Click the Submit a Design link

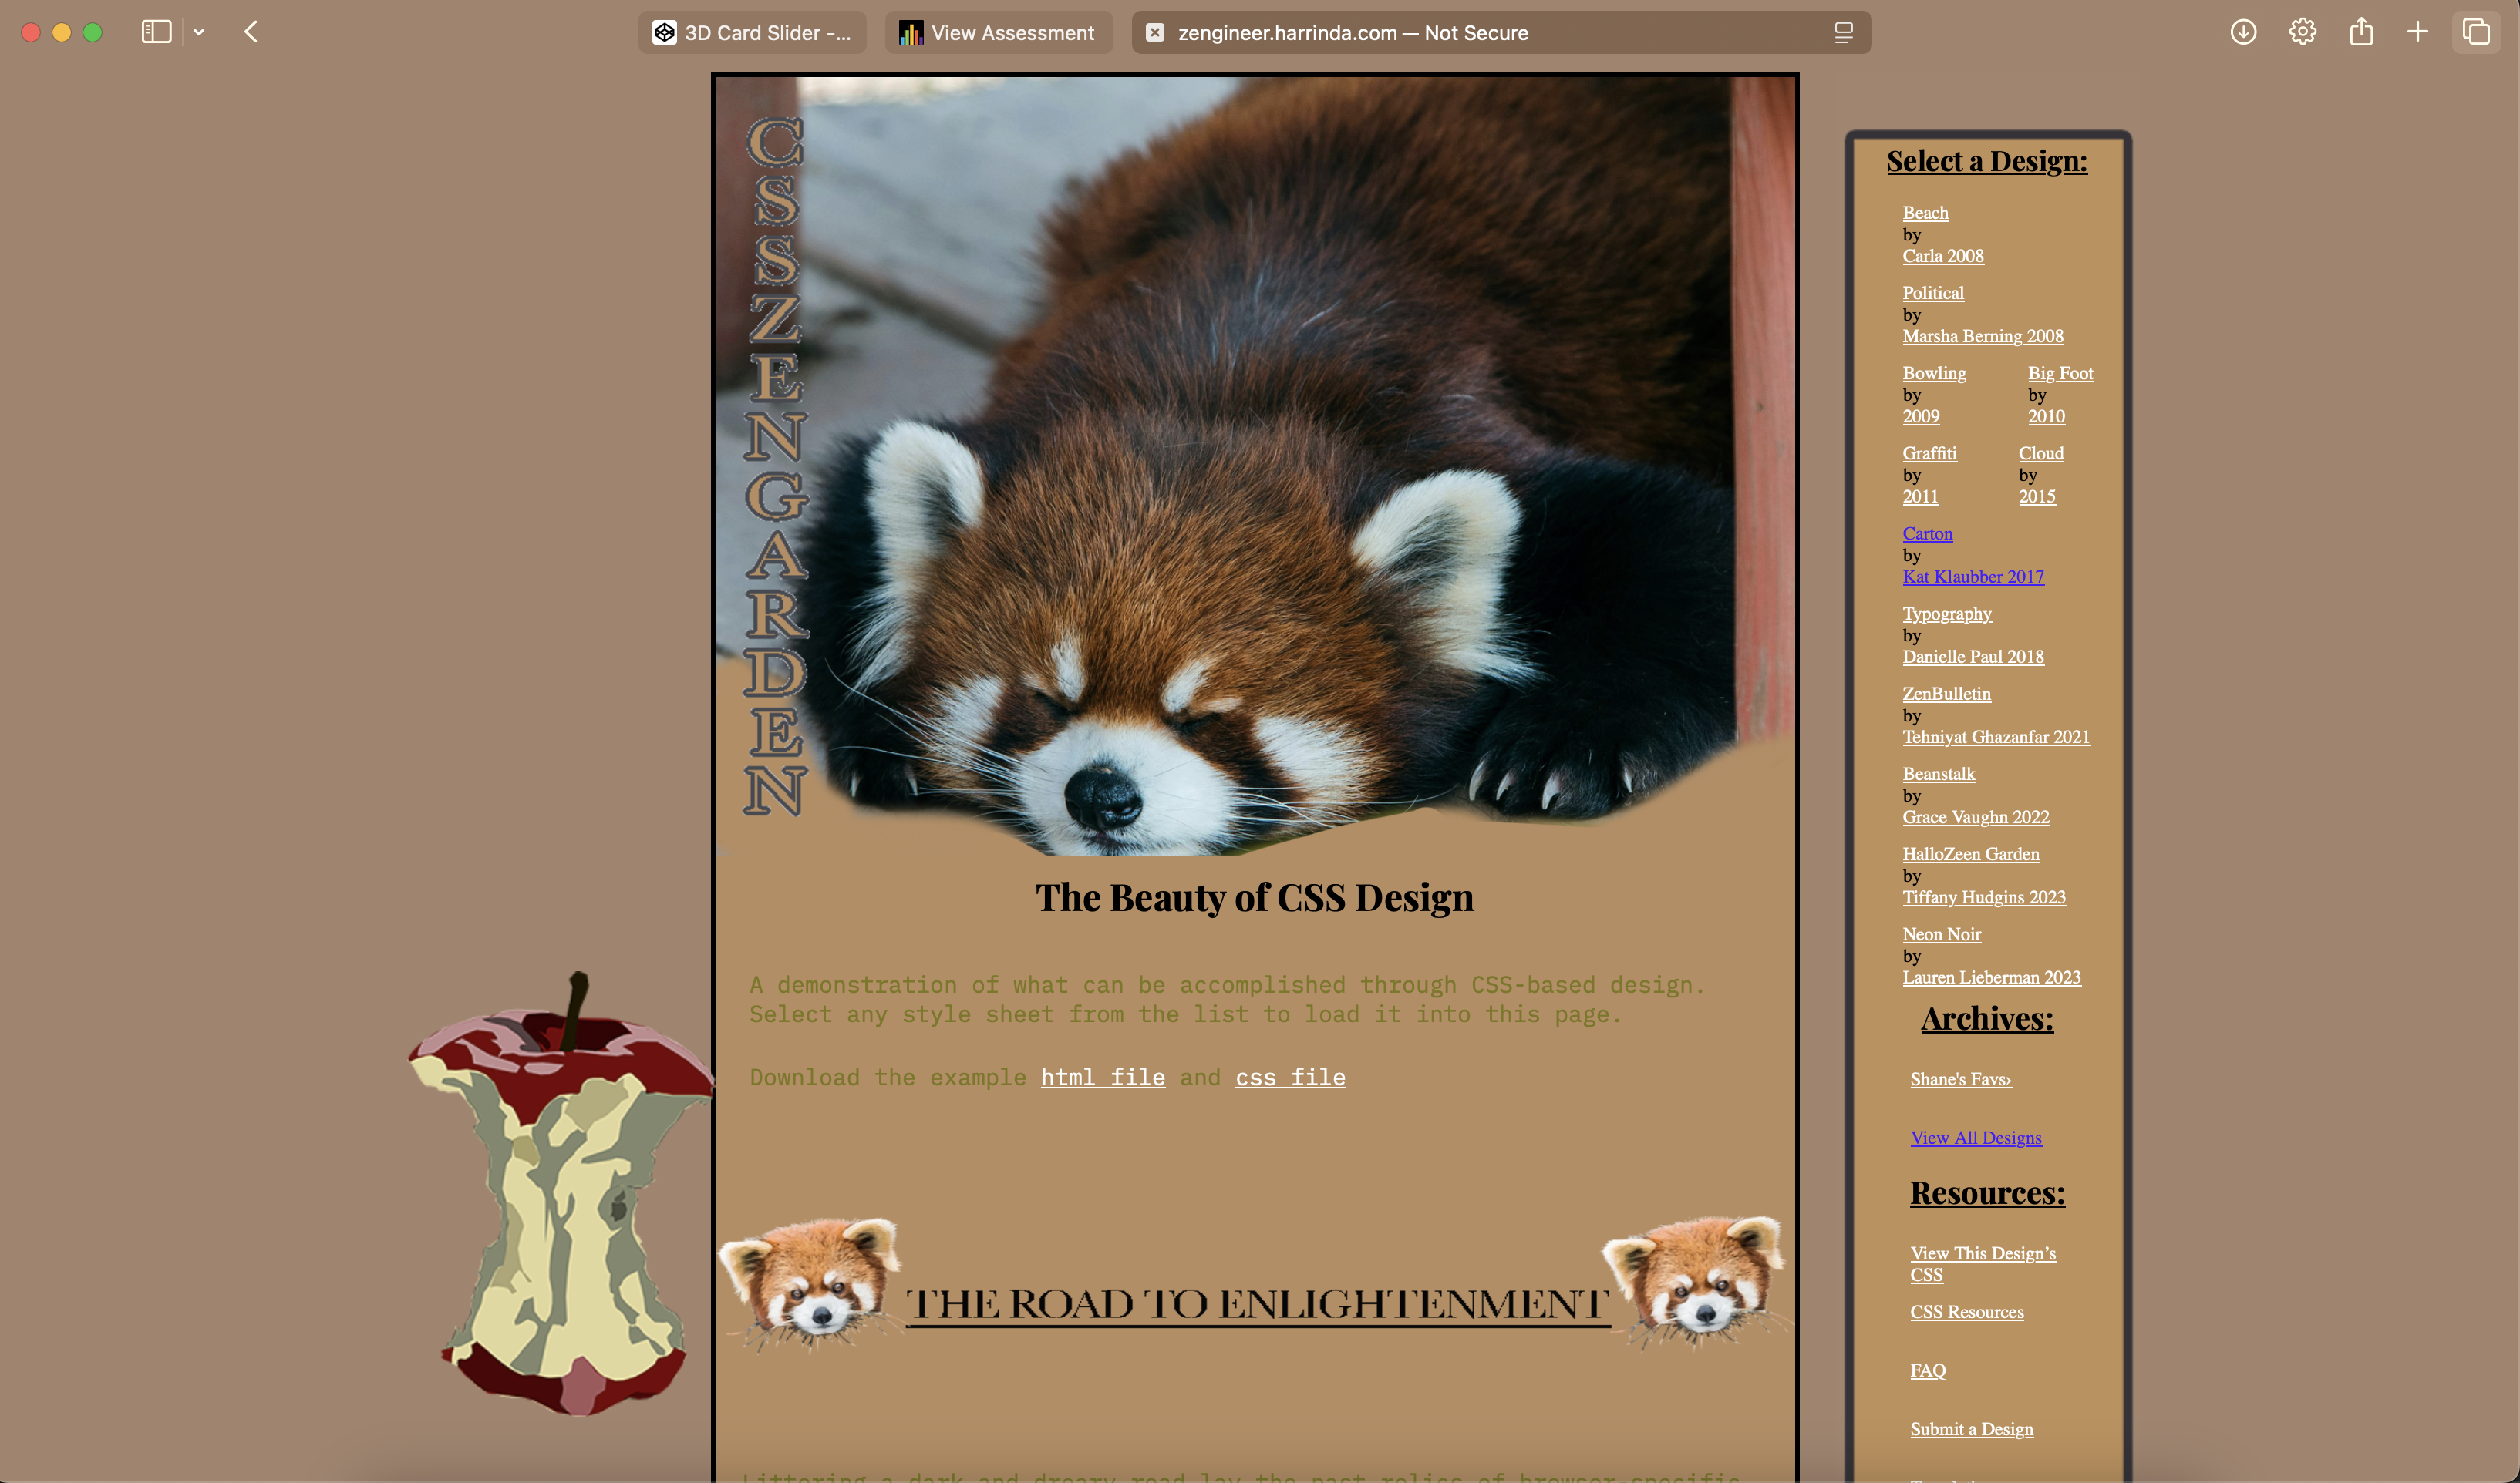pos(1971,1429)
